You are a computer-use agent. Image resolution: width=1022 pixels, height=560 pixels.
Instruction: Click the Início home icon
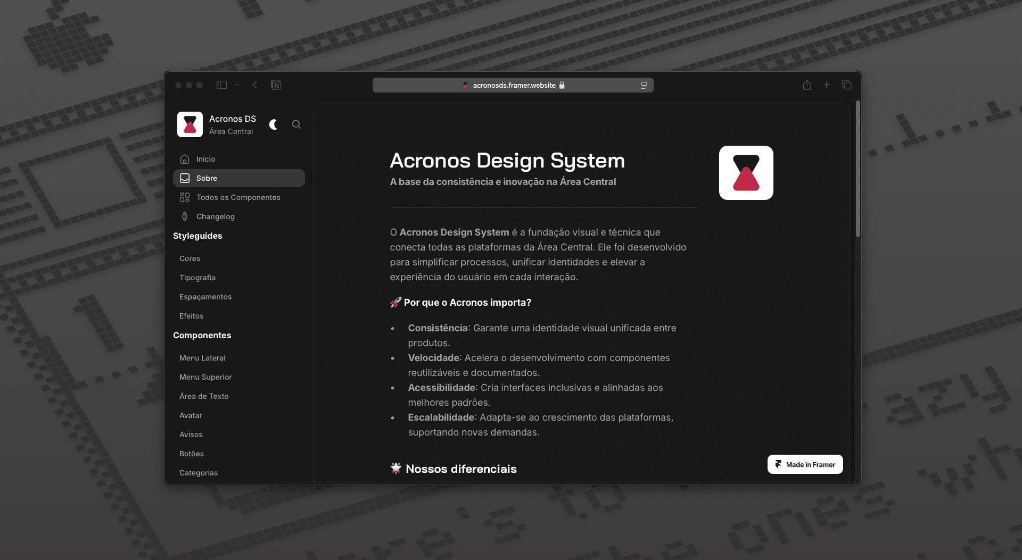click(x=185, y=159)
